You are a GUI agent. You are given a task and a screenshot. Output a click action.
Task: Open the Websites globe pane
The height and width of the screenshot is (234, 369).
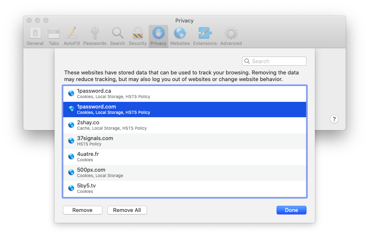tap(180, 37)
